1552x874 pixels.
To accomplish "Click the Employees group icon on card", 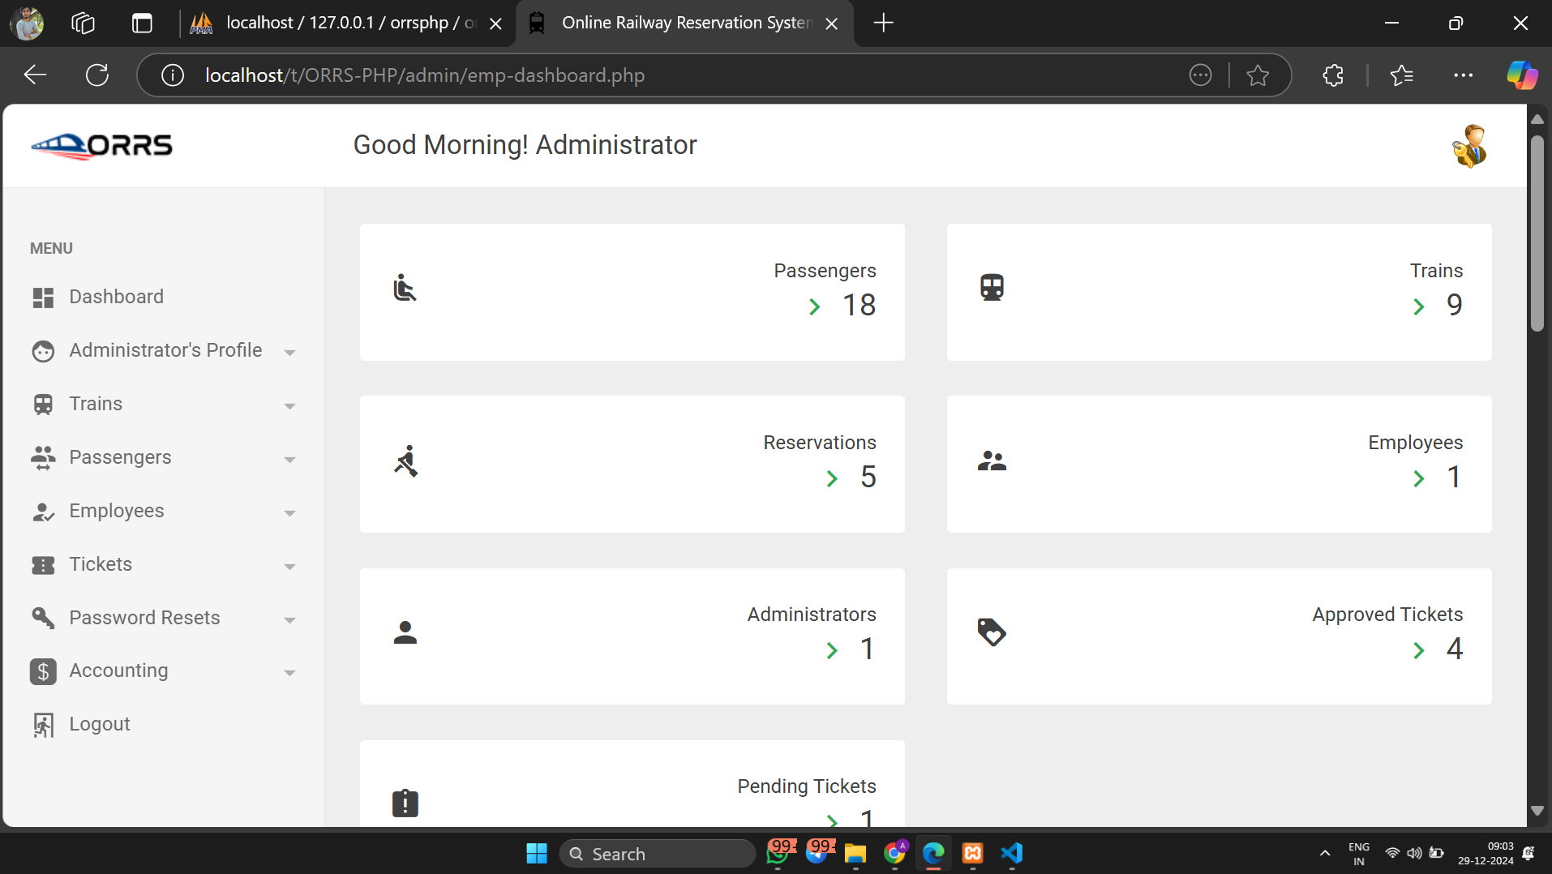I will click(992, 461).
